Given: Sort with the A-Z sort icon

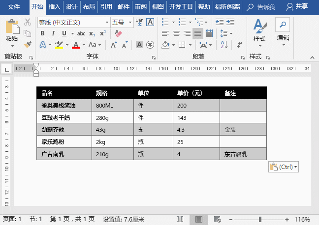Looking at the screenshot, I should 224,45.
